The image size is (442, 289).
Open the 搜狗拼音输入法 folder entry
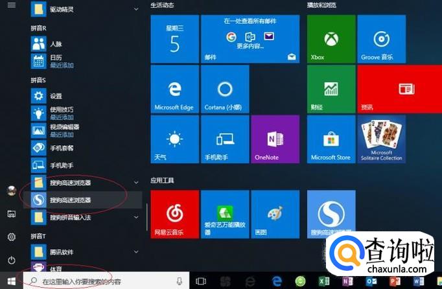(x=86, y=217)
